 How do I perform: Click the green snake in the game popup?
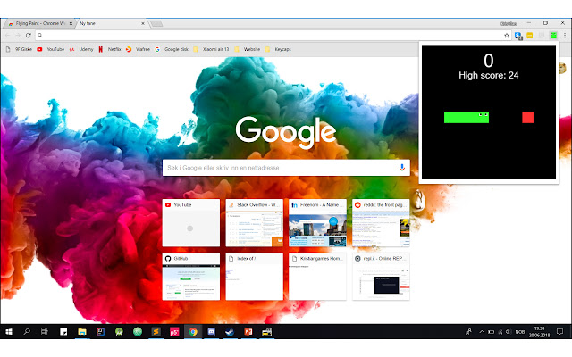[x=467, y=117]
